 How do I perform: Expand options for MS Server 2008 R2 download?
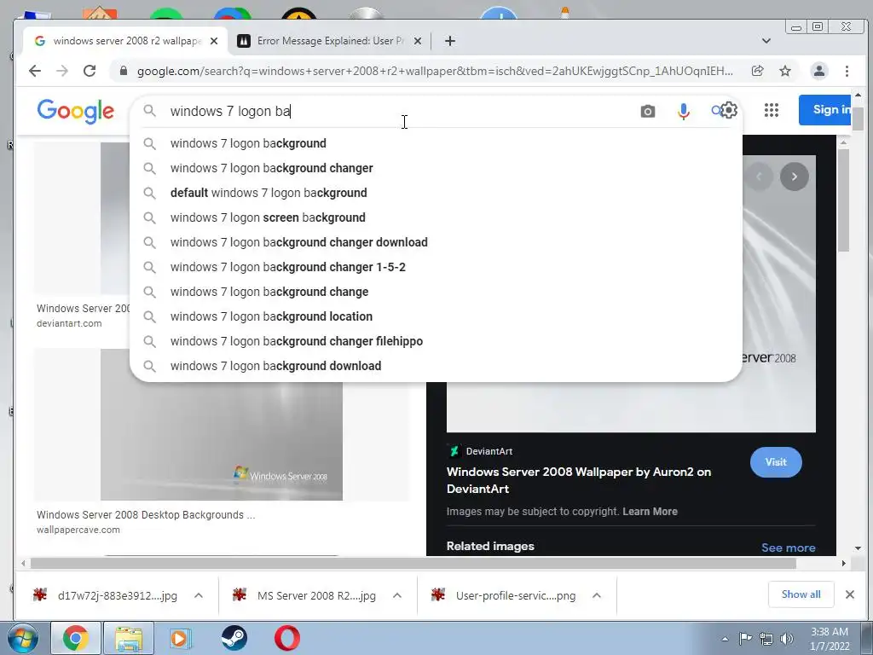click(397, 595)
